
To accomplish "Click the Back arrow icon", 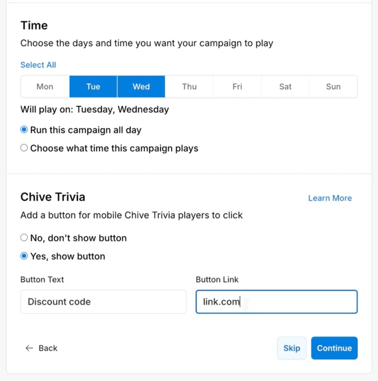I will pos(29,348).
